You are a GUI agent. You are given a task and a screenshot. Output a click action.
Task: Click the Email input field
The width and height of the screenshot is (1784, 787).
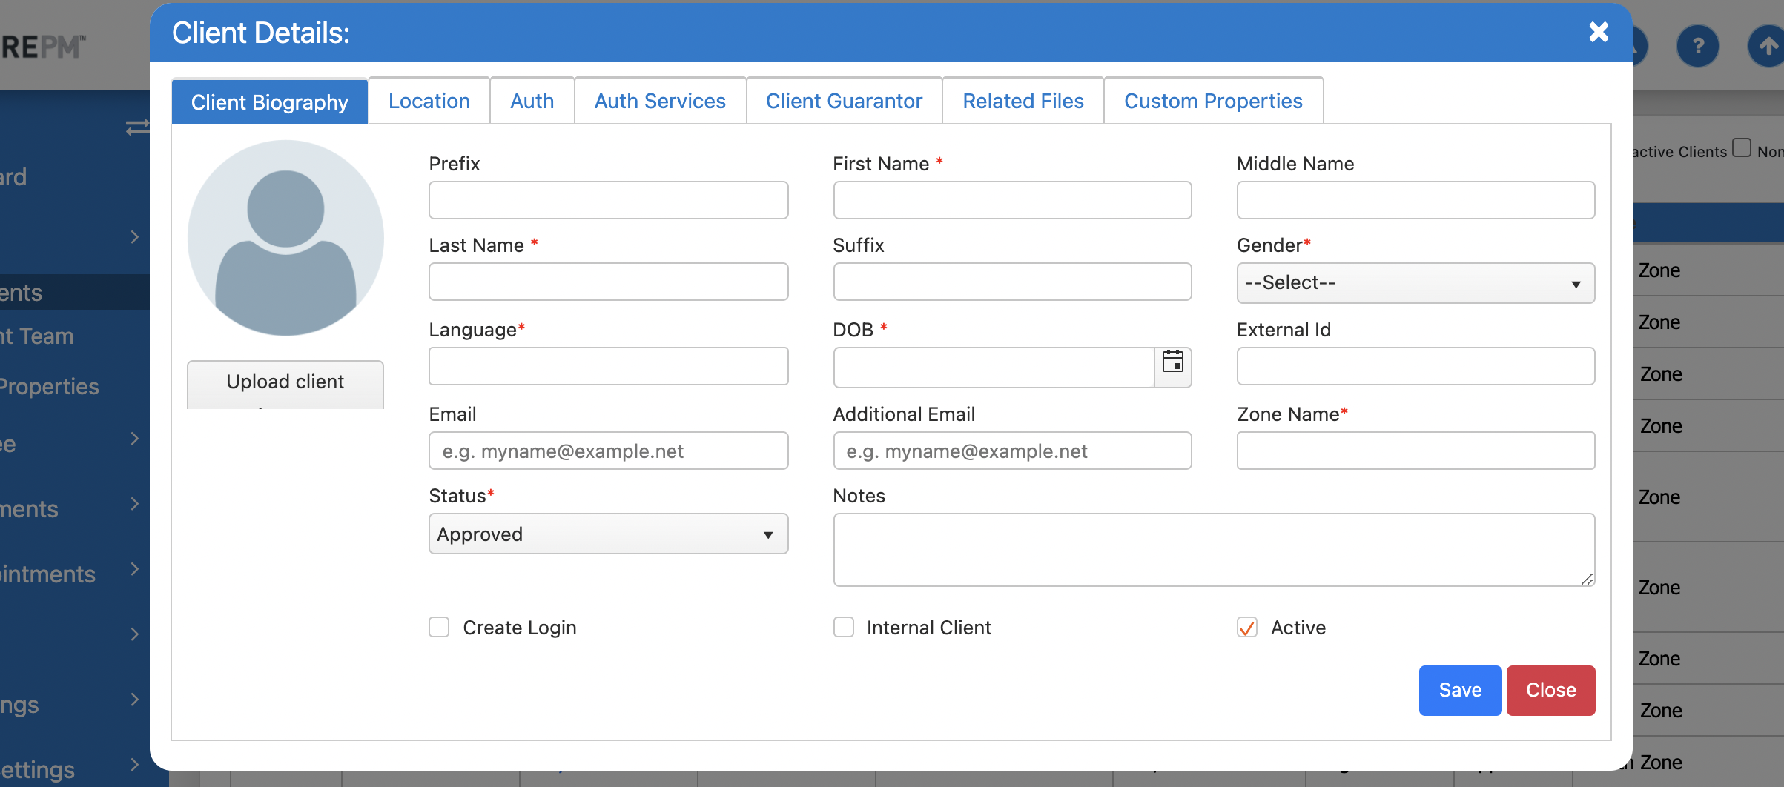pyautogui.click(x=608, y=451)
